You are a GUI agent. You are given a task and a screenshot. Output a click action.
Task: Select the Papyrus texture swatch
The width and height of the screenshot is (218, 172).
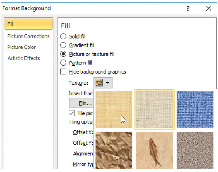(114, 110)
